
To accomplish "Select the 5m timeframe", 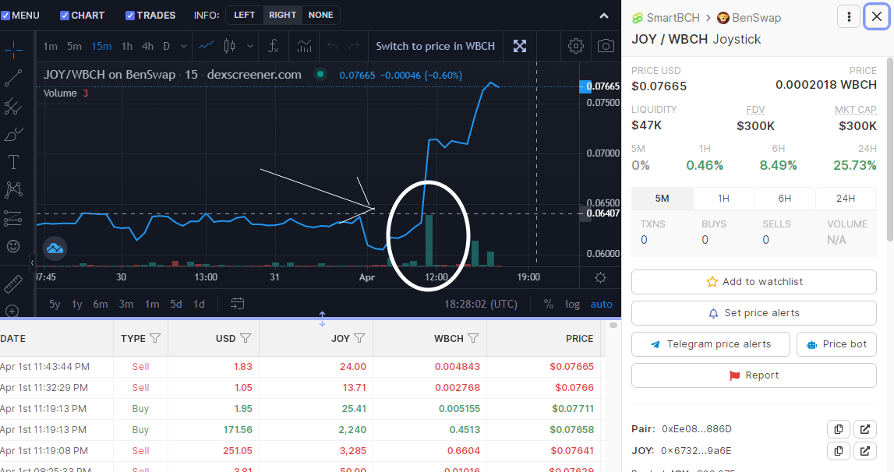I will click(x=74, y=46).
